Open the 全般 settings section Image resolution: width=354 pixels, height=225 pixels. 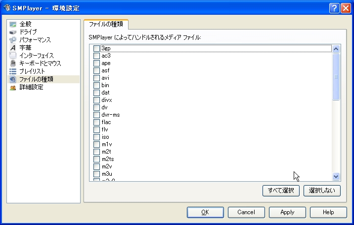25,24
